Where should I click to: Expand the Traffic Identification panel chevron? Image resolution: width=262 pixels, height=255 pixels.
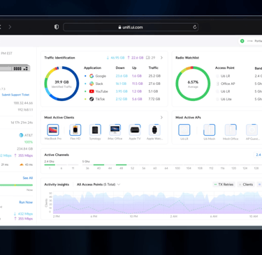click(x=161, y=58)
